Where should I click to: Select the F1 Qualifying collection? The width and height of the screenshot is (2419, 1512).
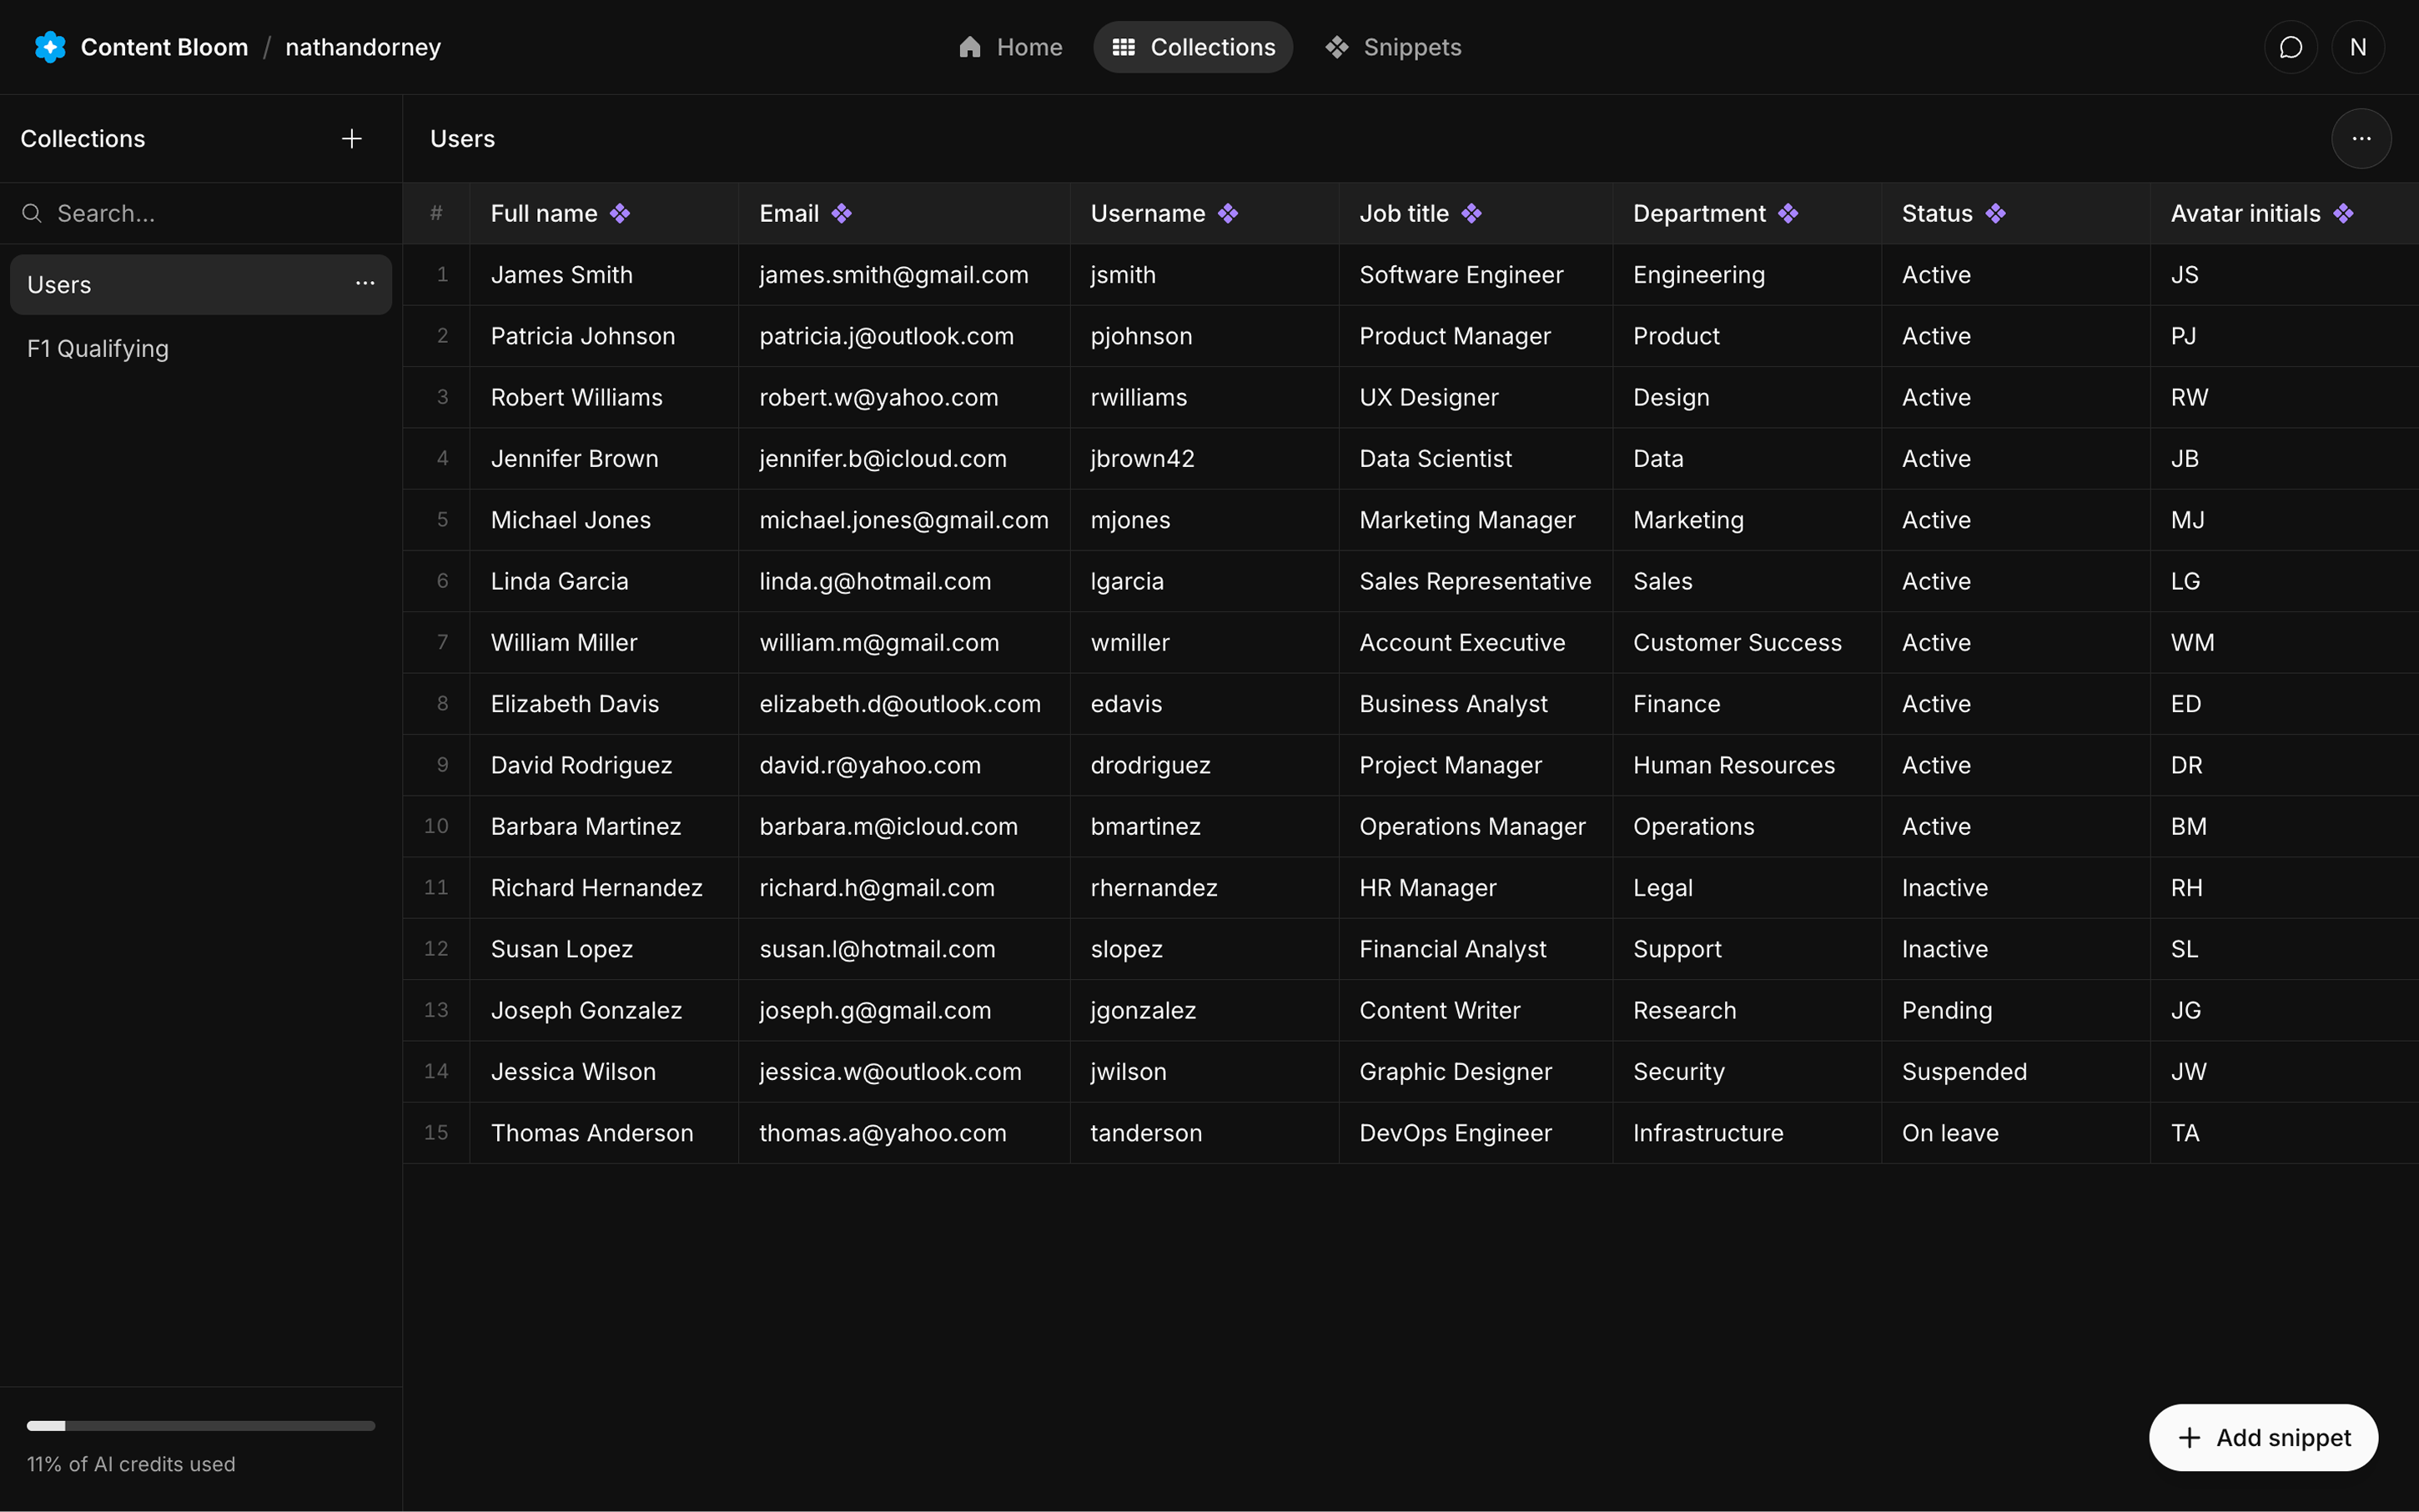tap(98, 348)
